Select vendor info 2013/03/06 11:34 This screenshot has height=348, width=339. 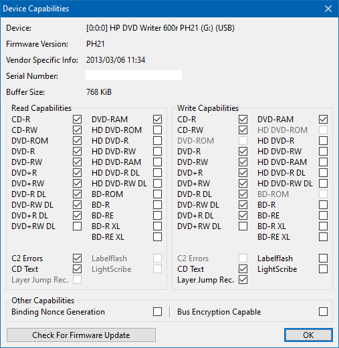[116, 60]
